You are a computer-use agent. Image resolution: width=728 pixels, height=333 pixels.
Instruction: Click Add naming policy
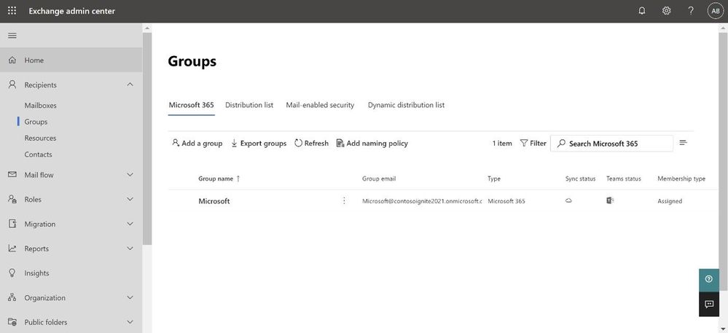(x=372, y=143)
